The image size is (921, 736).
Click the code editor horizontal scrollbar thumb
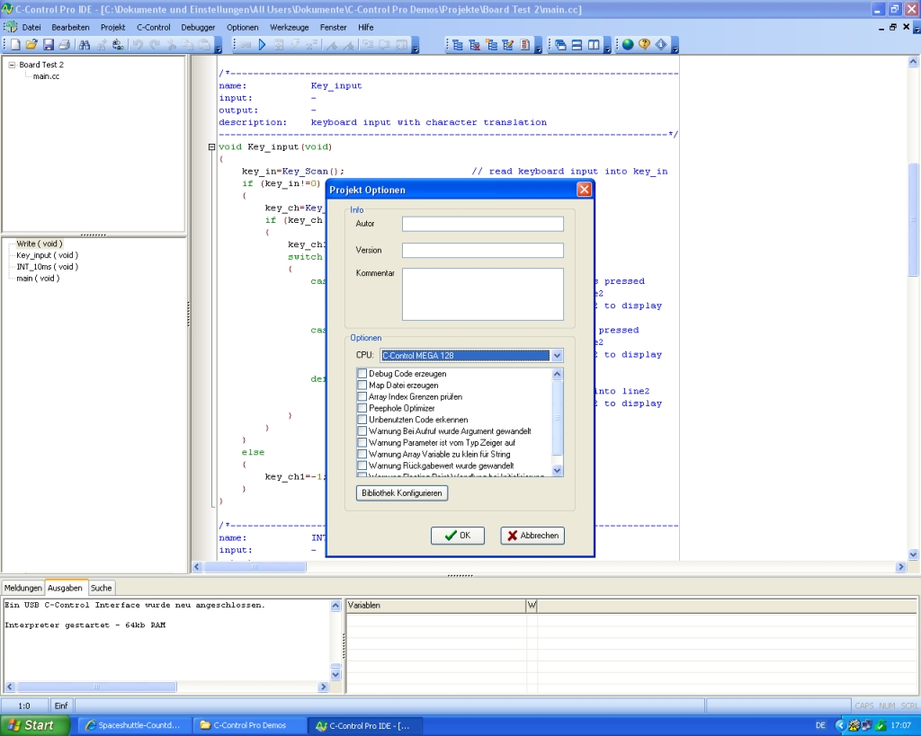255,566
